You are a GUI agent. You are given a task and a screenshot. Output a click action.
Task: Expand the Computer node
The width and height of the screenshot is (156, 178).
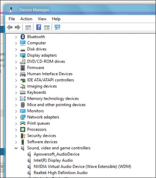pyautogui.click(x=16, y=43)
